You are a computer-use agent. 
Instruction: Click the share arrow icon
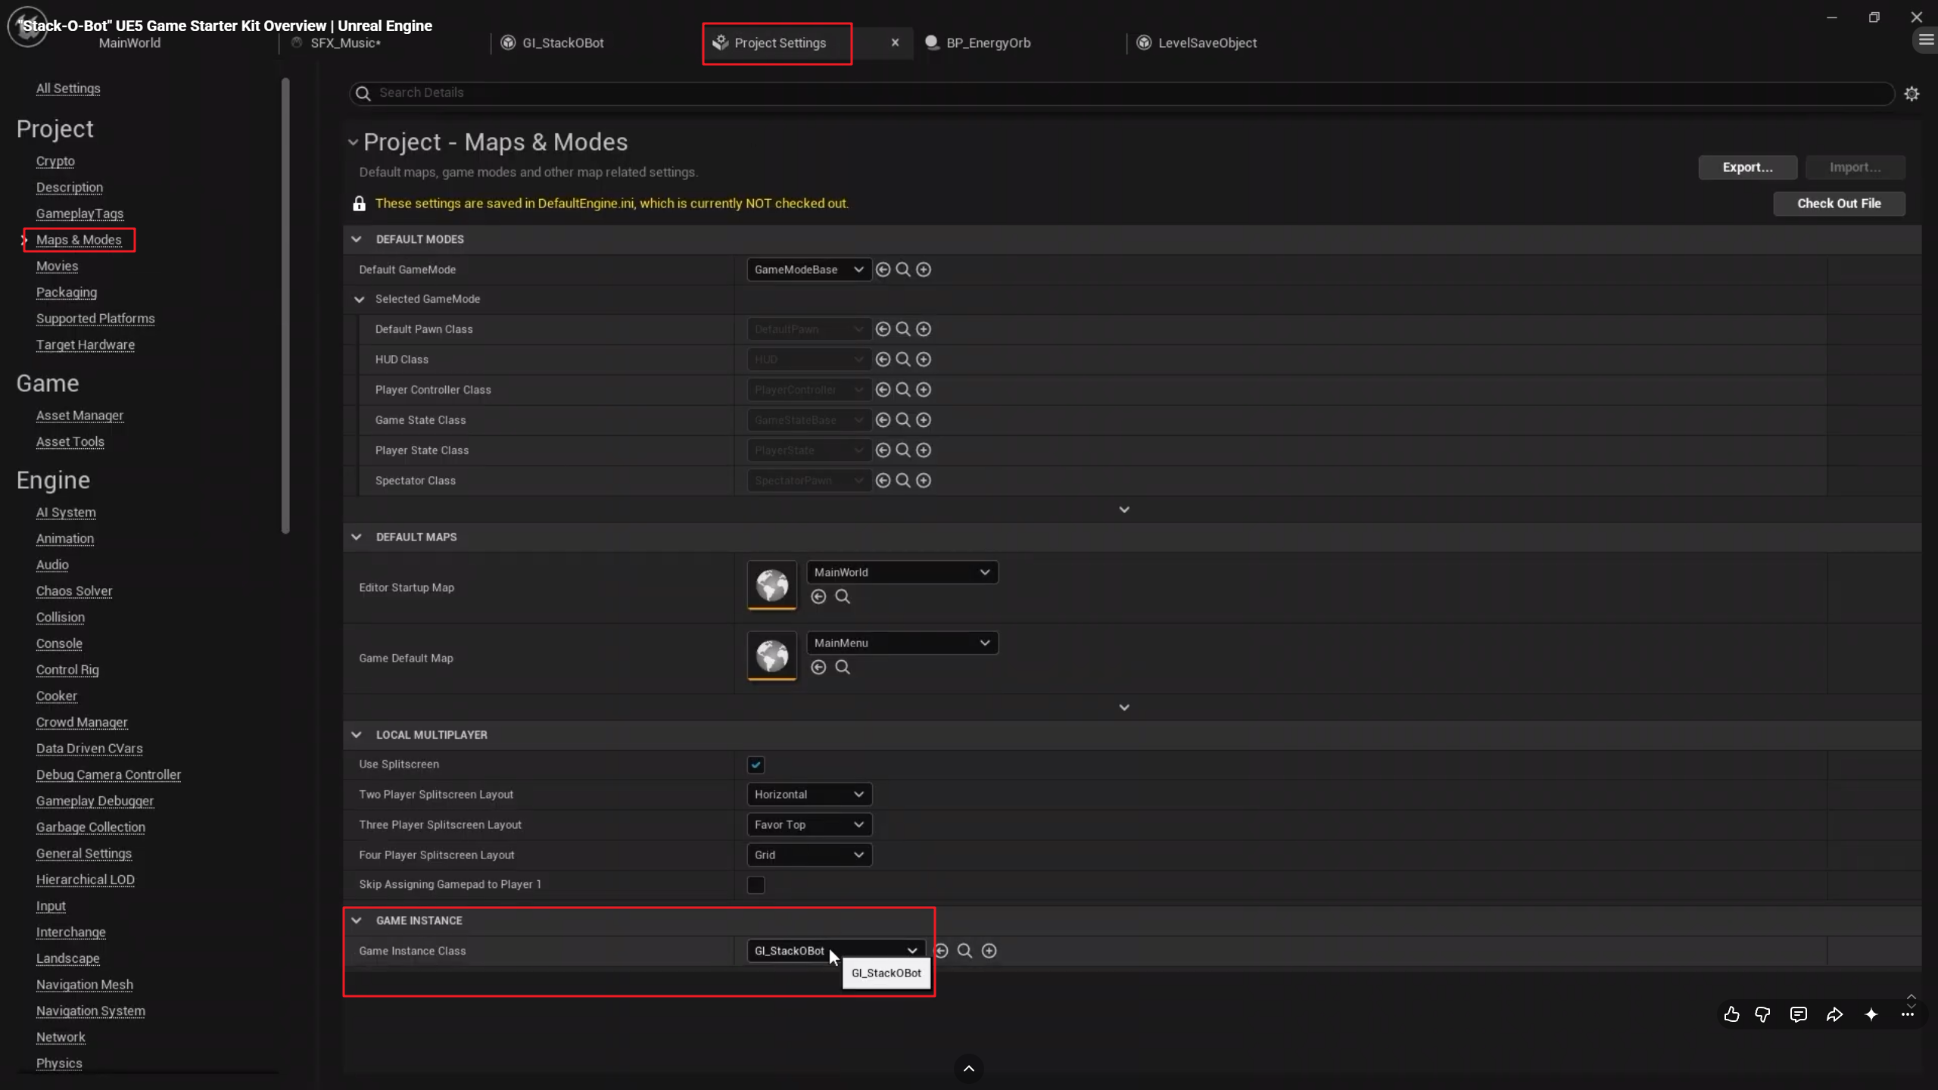pyautogui.click(x=1835, y=1014)
